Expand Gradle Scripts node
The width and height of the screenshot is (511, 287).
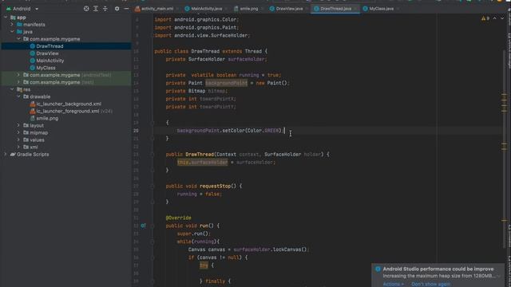tap(6, 154)
